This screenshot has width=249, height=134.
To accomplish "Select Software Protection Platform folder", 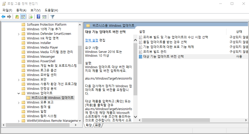I will pyautogui.click(x=46, y=24).
